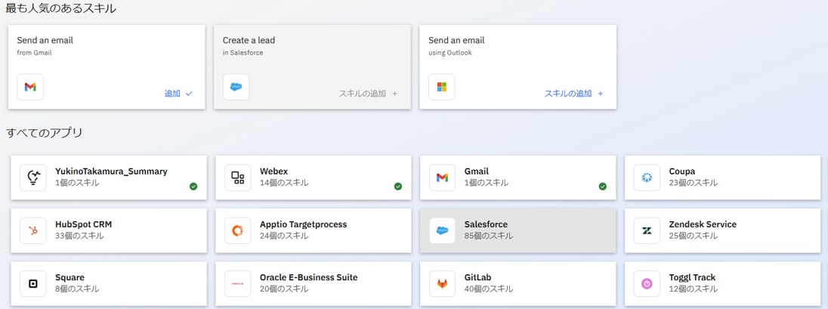828x309 pixels.
Task: Add the Outlook Send an email skill
Action: 574,94
